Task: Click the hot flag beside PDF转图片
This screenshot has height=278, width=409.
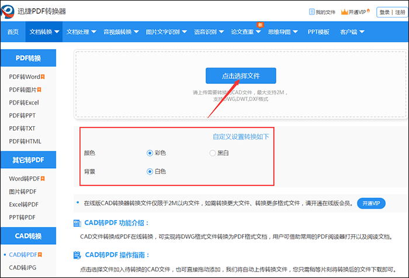Action: coord(39,90)
